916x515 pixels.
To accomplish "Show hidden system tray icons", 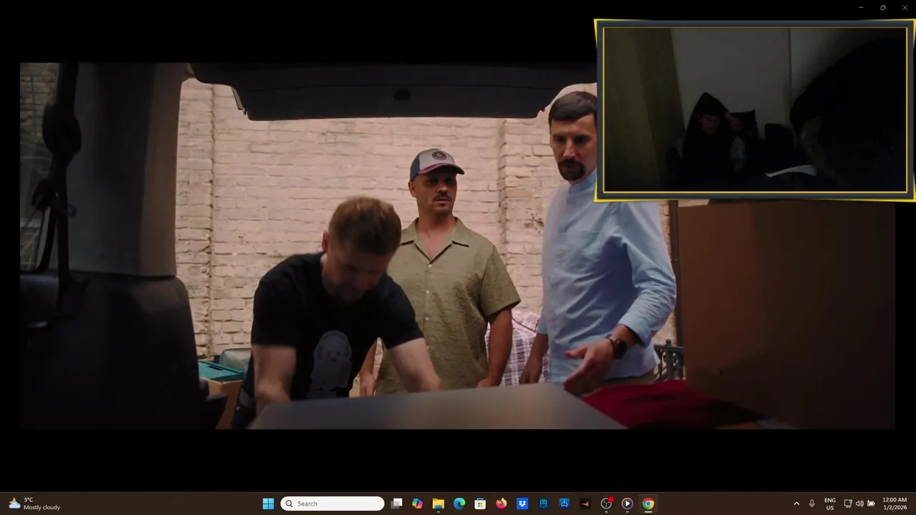I will [796, 504].
